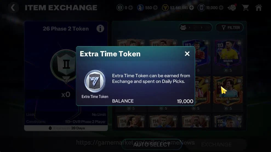Open the home screen icon
Screen dimensions: 271x152
(x=259, y=8)
